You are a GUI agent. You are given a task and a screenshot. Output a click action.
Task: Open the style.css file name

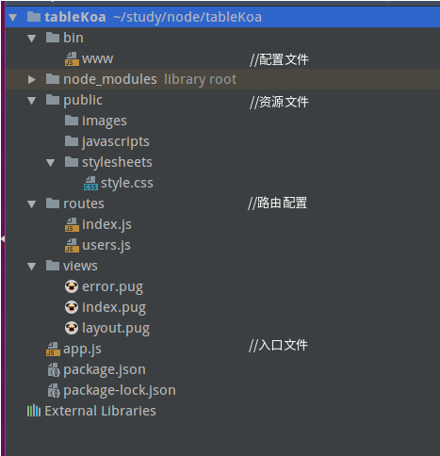coord(127,183)
